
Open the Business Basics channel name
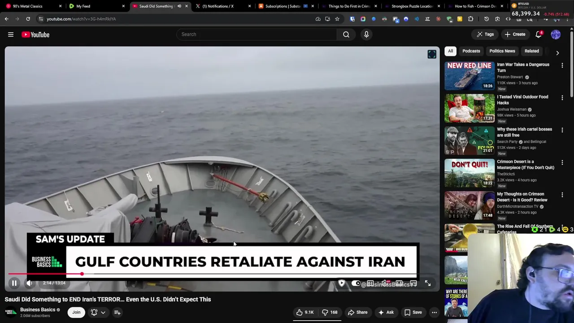(38, 310)
